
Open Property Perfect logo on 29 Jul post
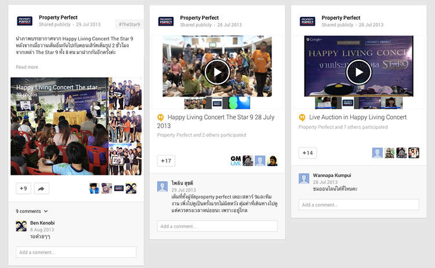25,21
